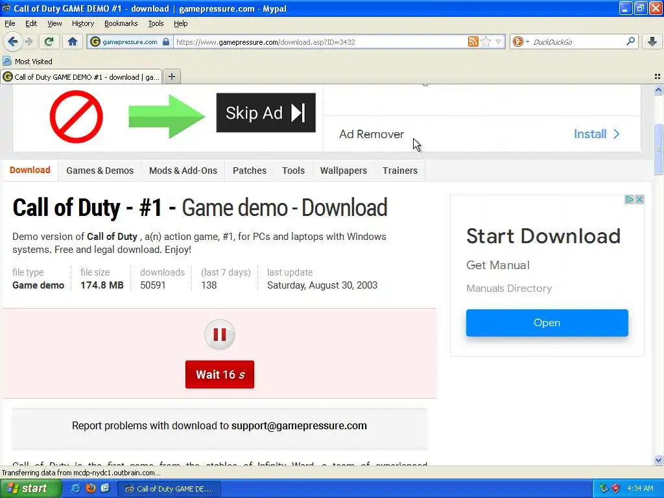Click the red Wait 16 s button
The height and width of the screenshot is (498, 664).
click(220, 374)
